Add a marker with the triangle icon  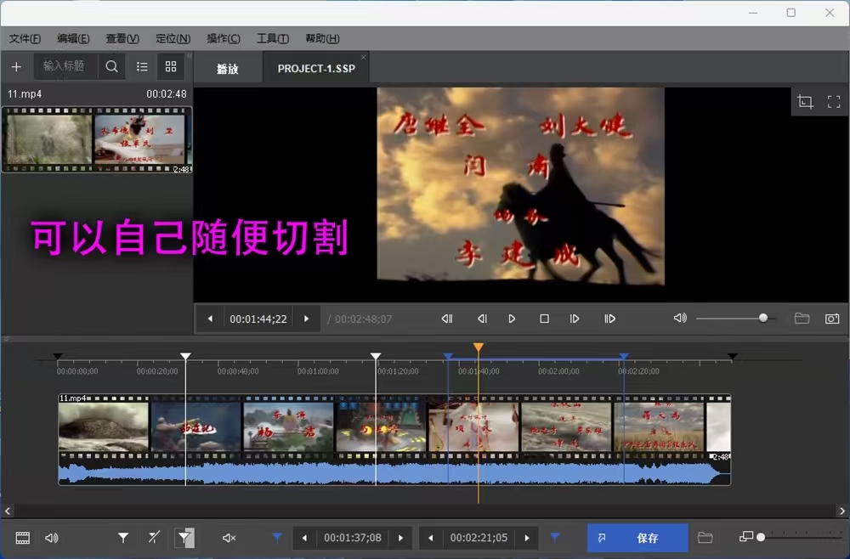123,538
